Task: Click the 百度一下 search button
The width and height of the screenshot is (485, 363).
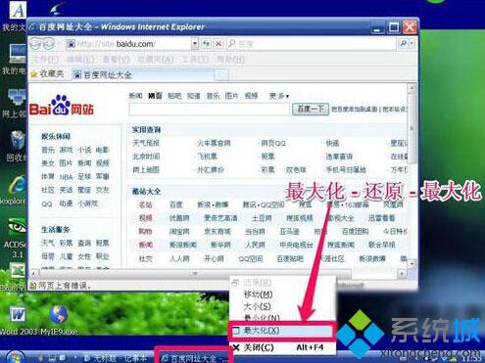Action: (x=311, y=109)
